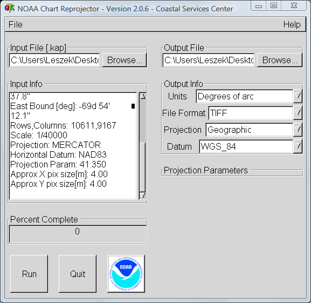Image resolution: width=311 pixels, height=303 pixels.
Task: Expand the Datum dropdown arrow
Action: pos(298,146)
